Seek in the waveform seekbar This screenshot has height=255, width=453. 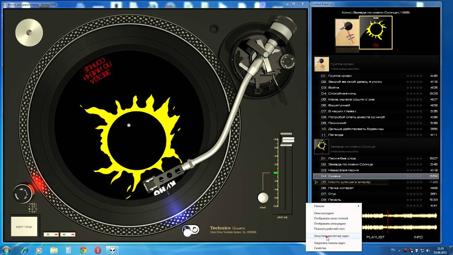point(400,221)
